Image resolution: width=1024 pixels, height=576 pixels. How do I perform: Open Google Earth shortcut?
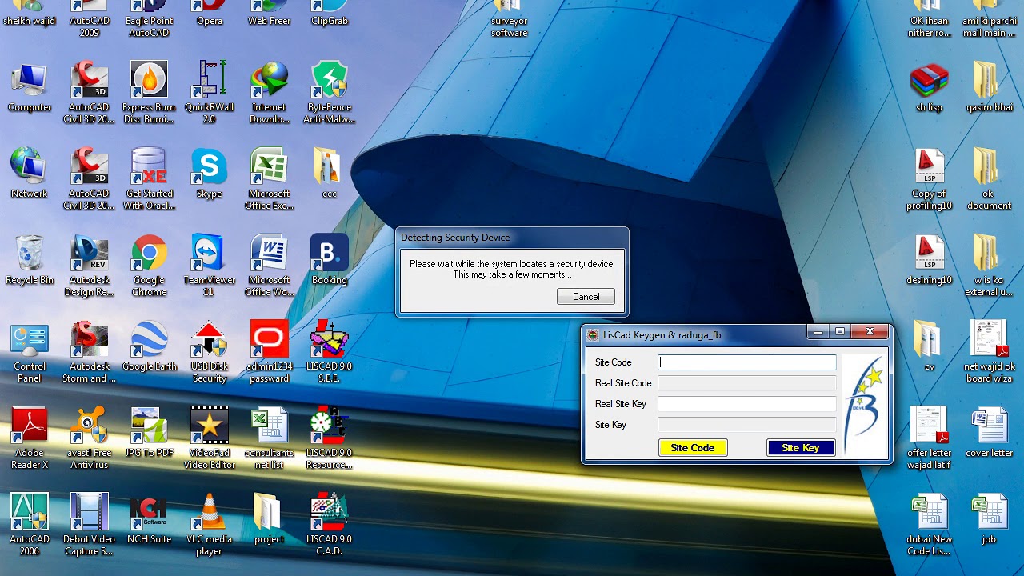[x=149, y=346]
